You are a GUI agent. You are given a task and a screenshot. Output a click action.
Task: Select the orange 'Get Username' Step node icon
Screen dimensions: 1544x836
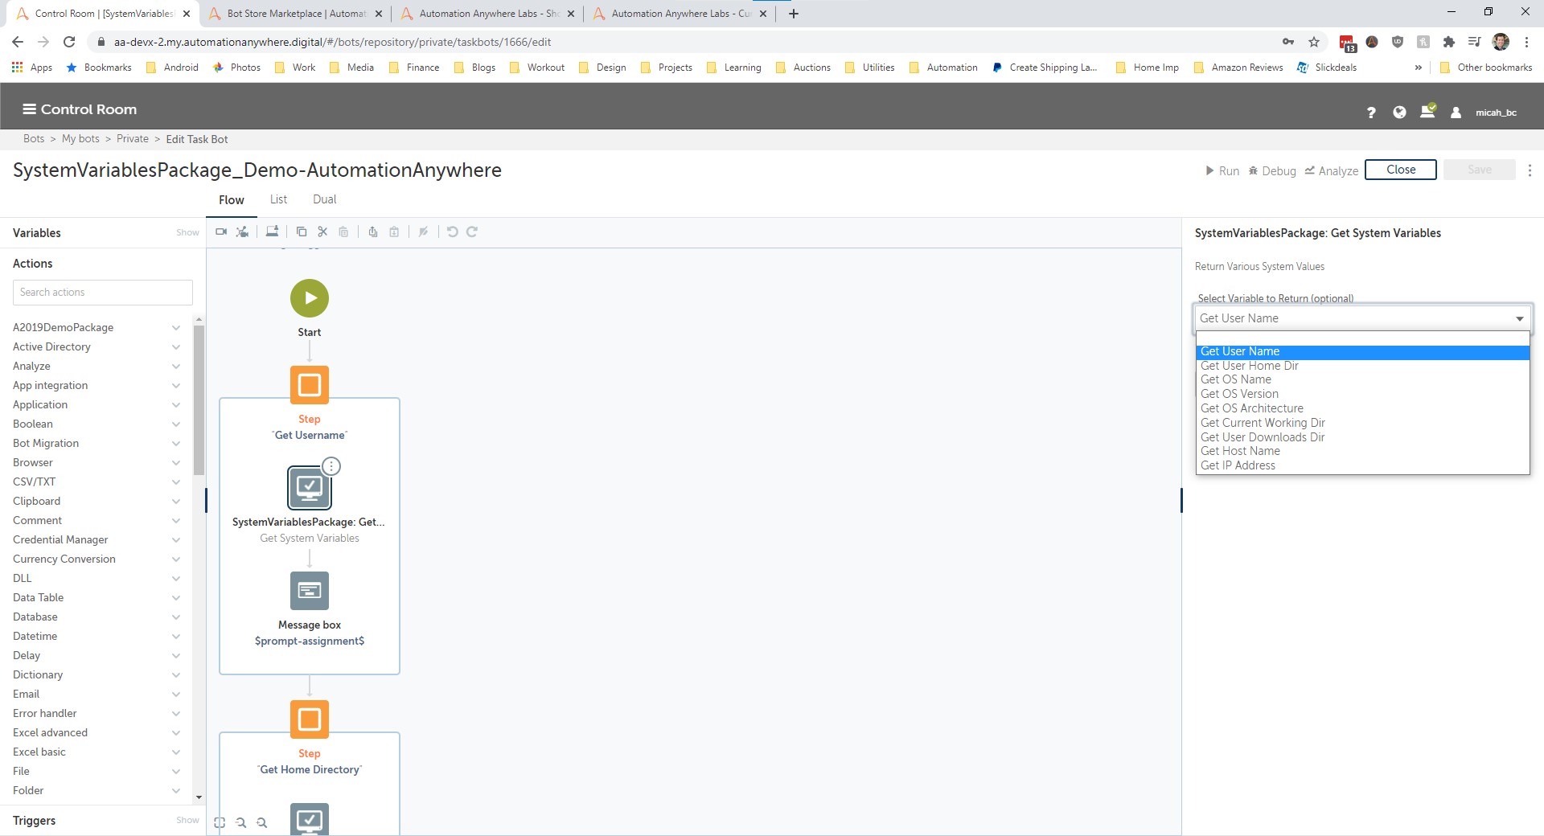(310, 385)
